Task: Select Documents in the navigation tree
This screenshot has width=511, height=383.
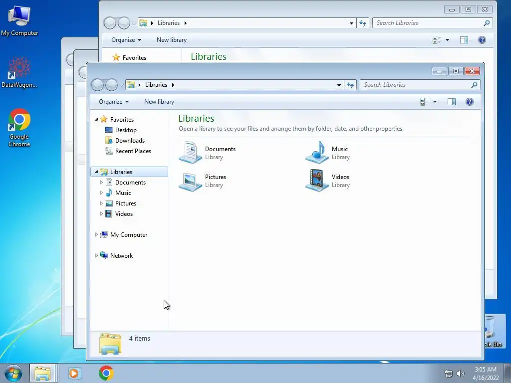Action: pyautogui.click(x=130, y=183)
